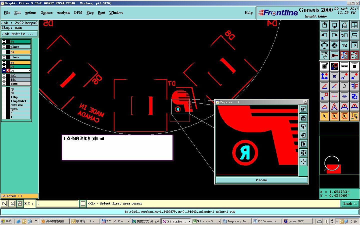Click the quadrant grid coordinate mode icon

pos(20,203)
